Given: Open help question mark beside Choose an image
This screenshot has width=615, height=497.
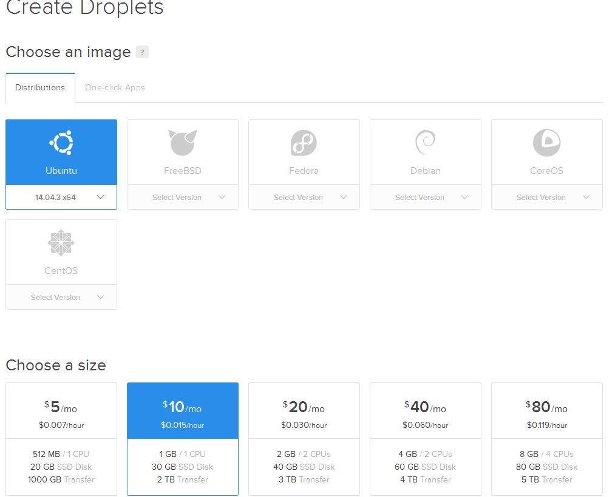Looking at the screenshot, I should [x=142, y=52].
